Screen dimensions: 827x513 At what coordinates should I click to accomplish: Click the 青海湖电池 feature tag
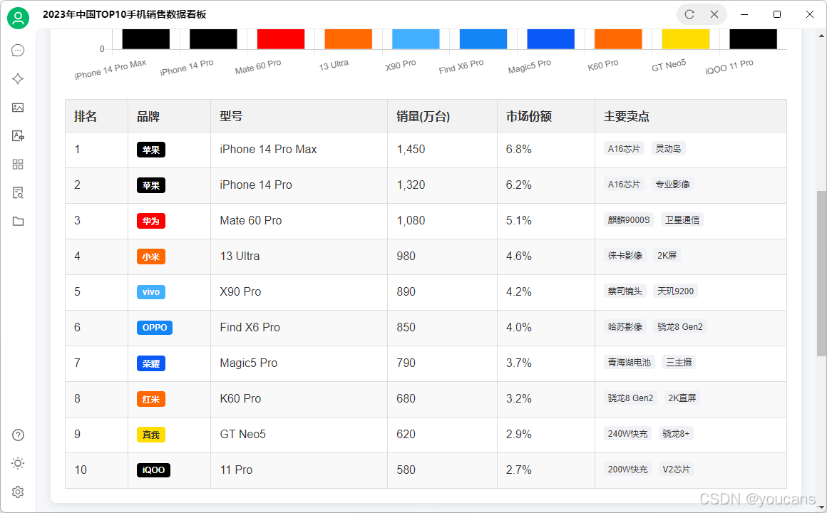tap(630, 362)
